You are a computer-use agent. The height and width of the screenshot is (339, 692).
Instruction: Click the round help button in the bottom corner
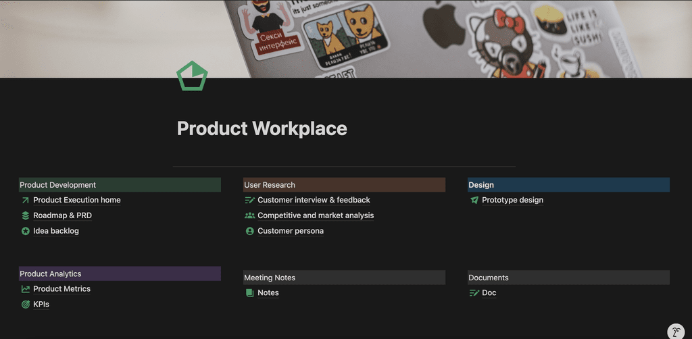click(x=676, y=331)
